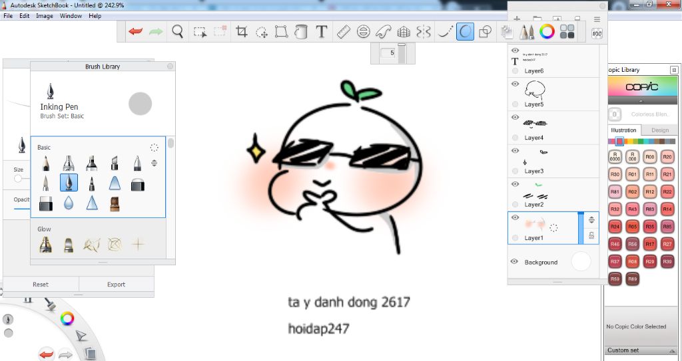Select the Crop tool
Screen dimensions: 682x361
[241, 32]
